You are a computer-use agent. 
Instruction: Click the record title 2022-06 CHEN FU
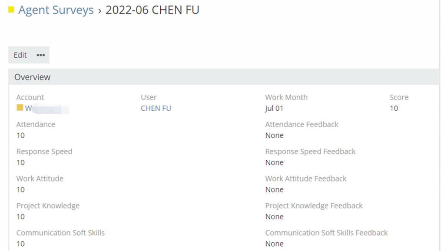(152, 10)
